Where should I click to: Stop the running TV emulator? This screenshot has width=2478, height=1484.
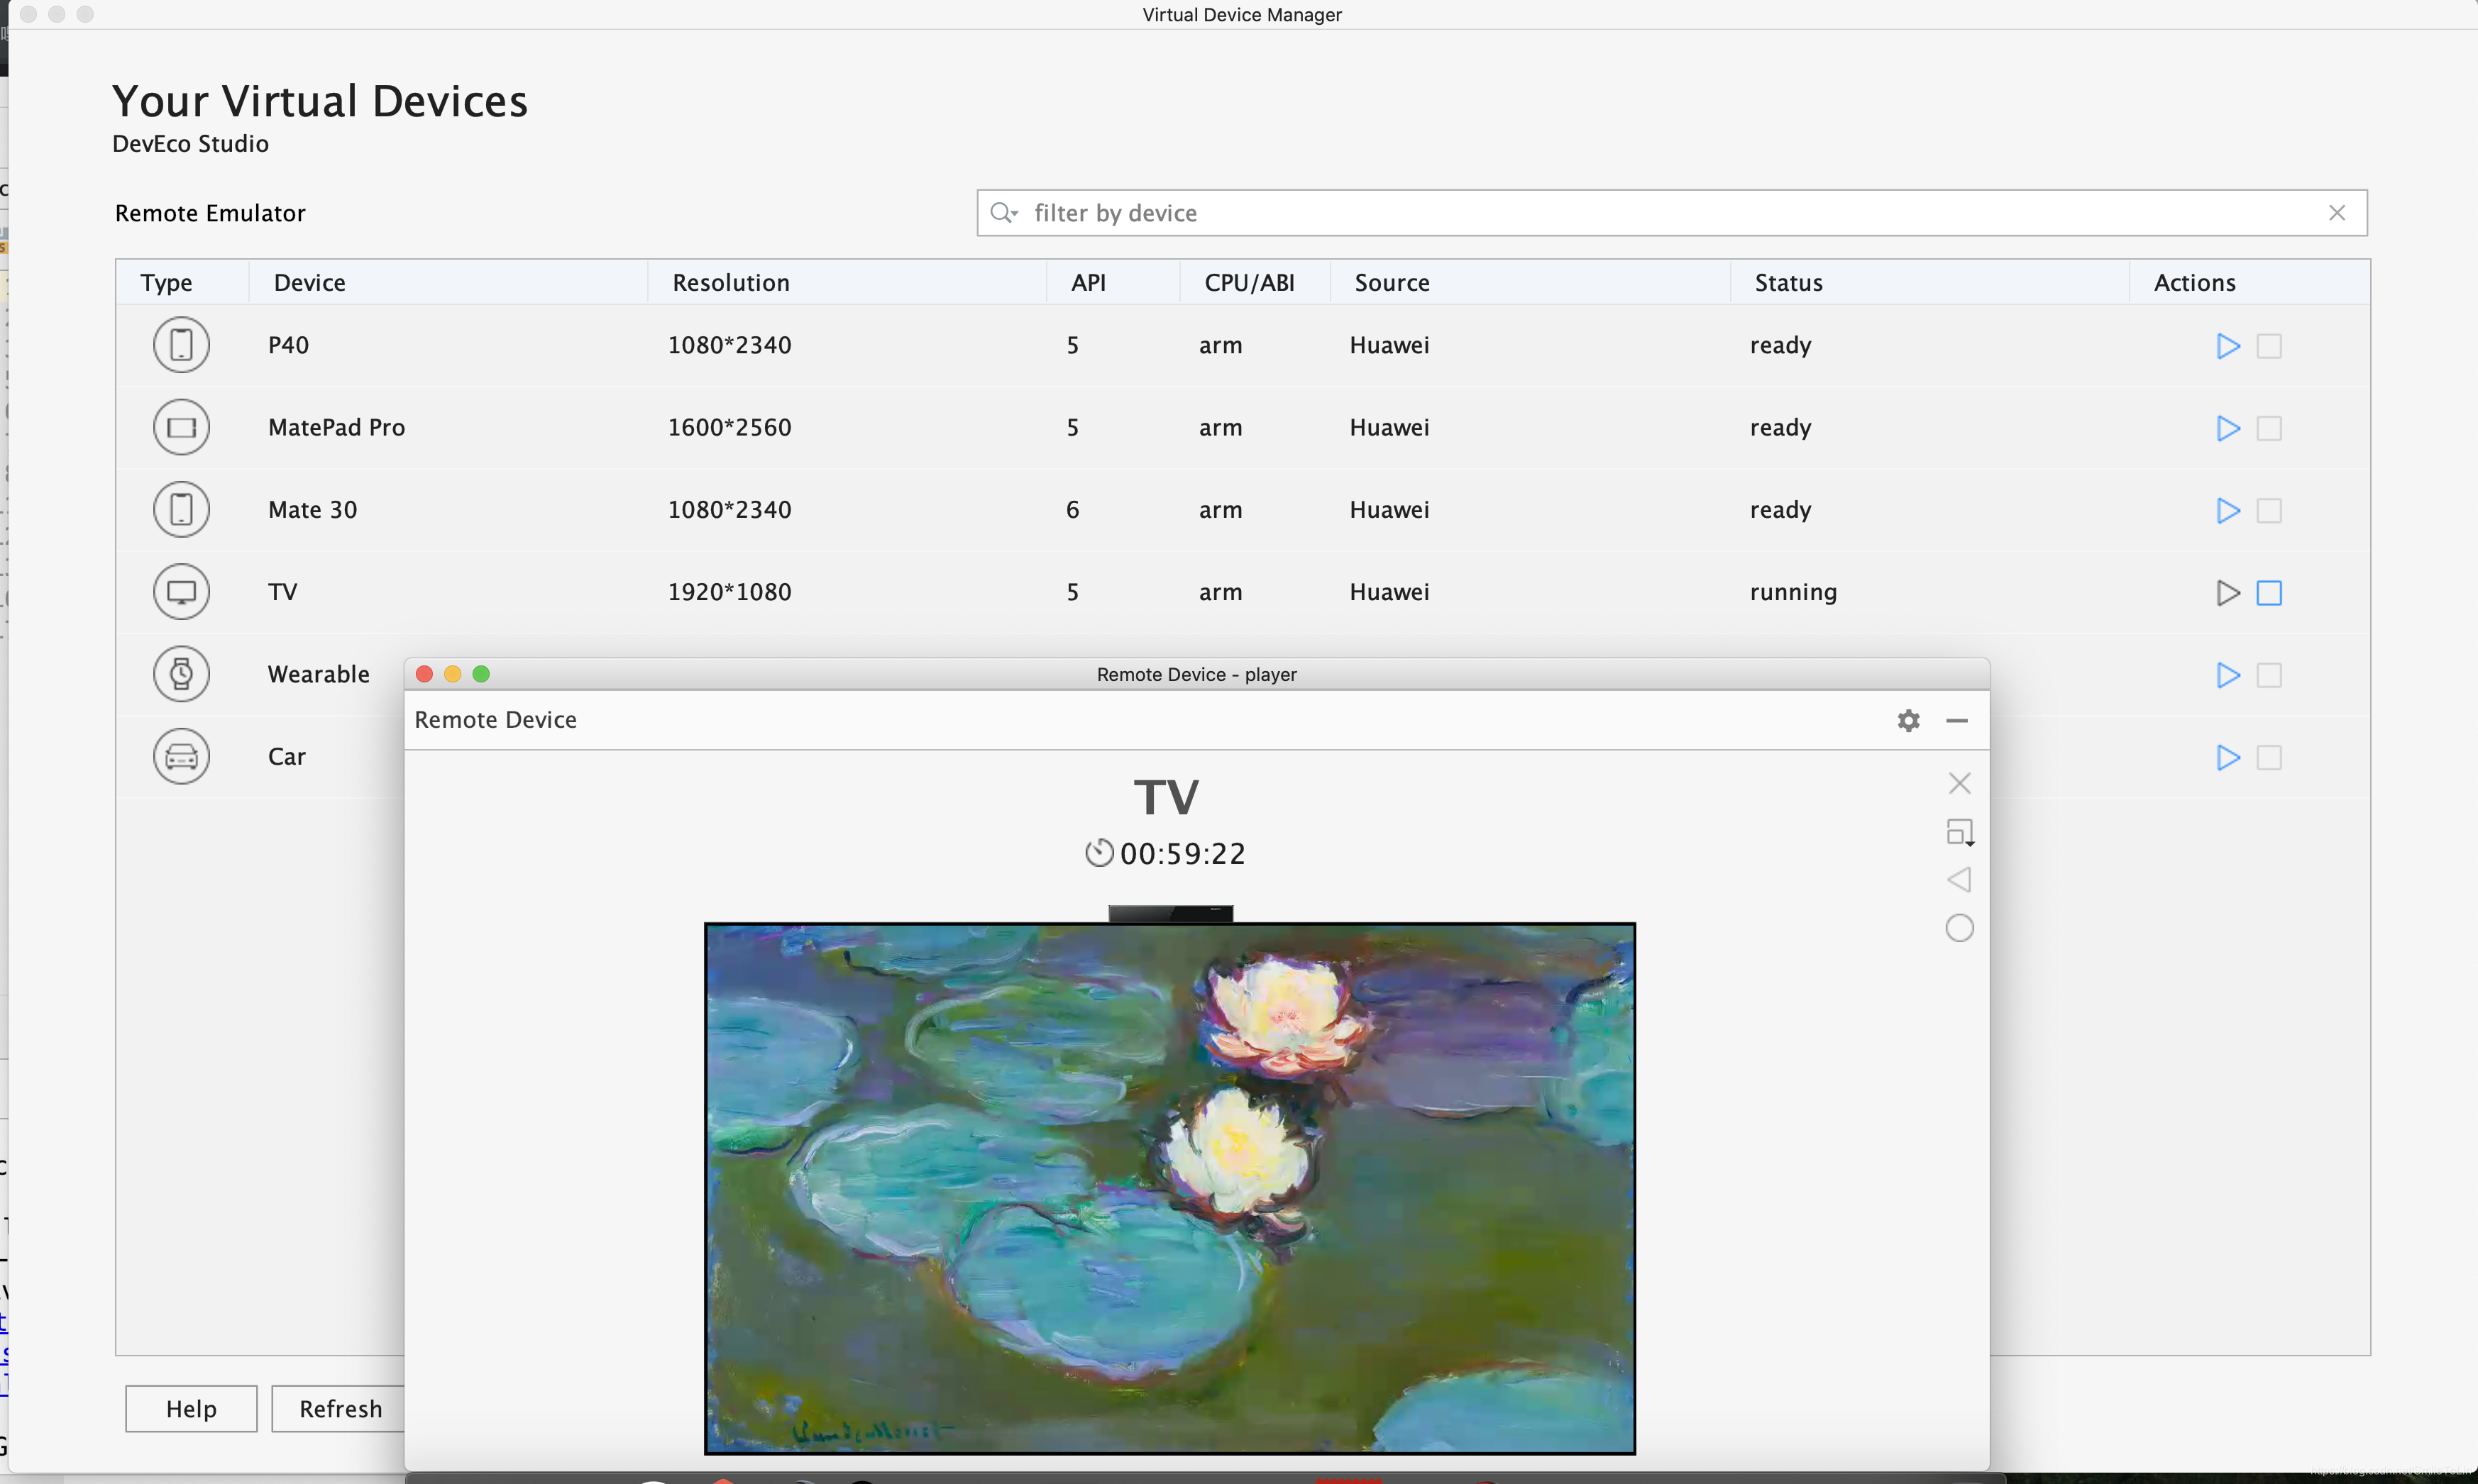pyautogui.click(x=2269, y=593)
